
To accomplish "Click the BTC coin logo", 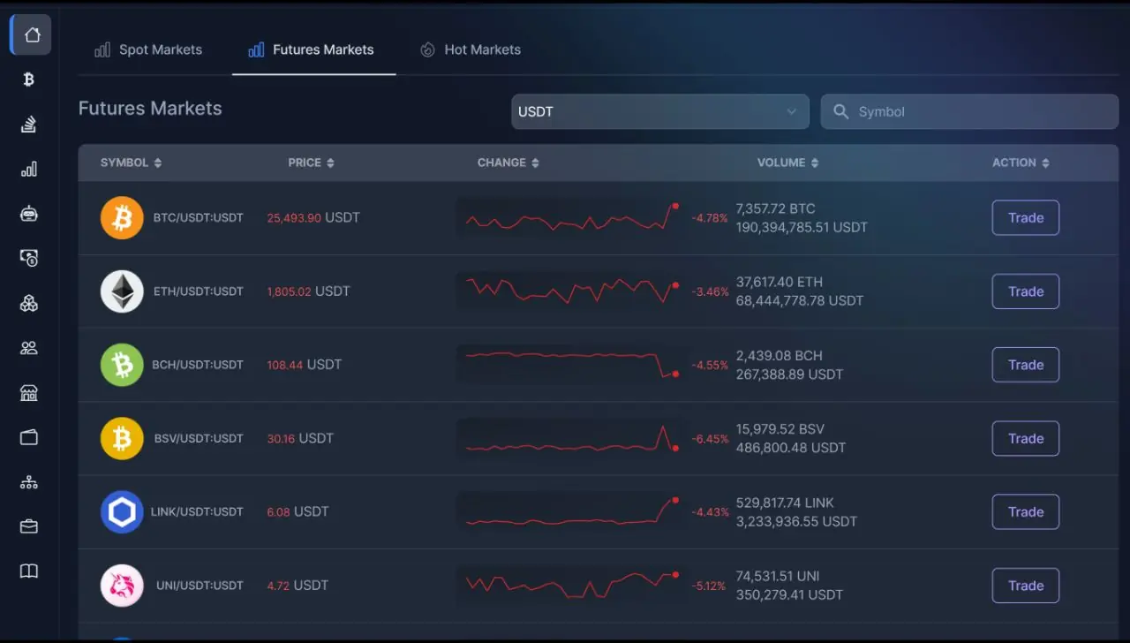I will (122, 217).
